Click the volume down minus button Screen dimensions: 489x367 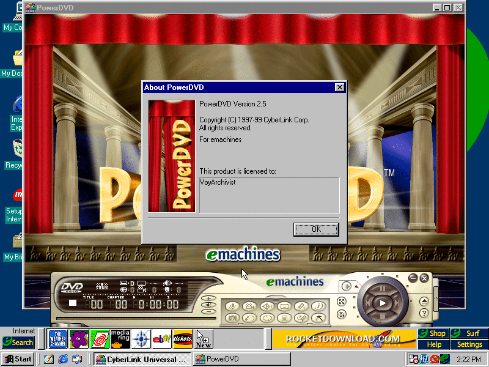pos(209,311)
